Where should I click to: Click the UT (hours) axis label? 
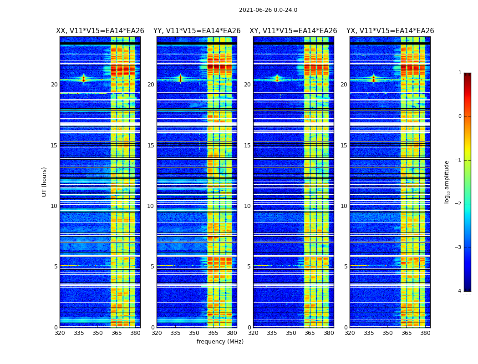(44, 182)
